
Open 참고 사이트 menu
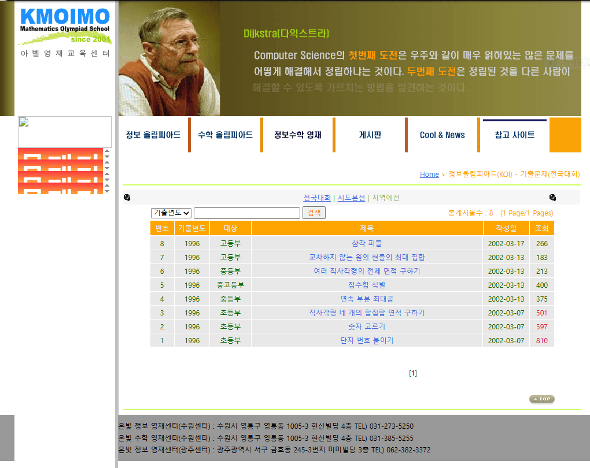click(514, 135)
